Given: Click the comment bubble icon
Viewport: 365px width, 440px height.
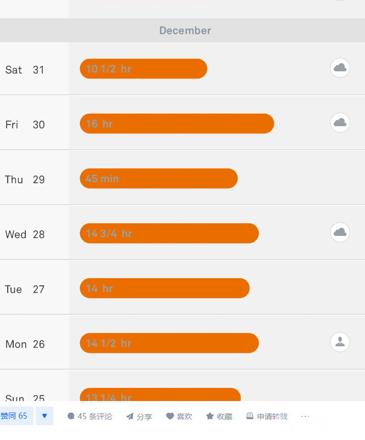Looking at the screenshot, I should [x=71, y=416].
